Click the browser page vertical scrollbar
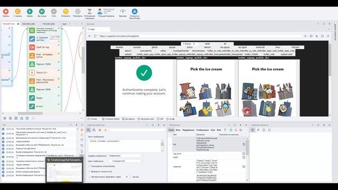The image size is (338, 190). pos(330,60)
